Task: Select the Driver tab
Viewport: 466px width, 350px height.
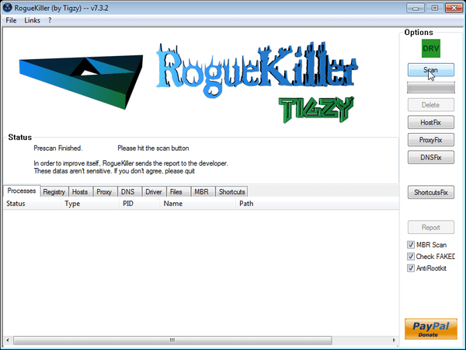Action: point(154,192)
